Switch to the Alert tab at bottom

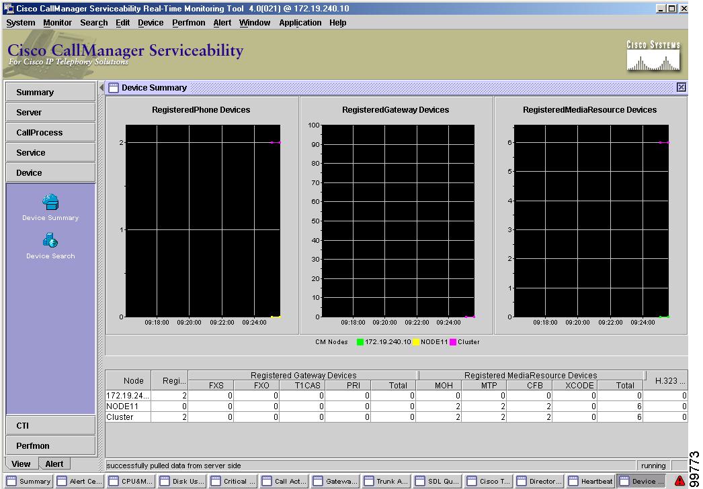click(54, 464)
